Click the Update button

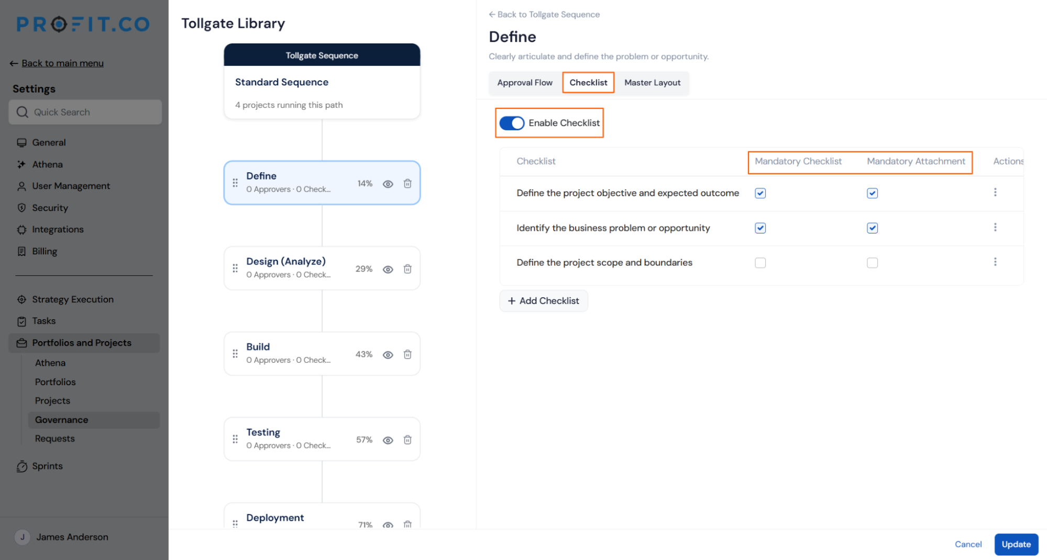(x=1016, y=544)
